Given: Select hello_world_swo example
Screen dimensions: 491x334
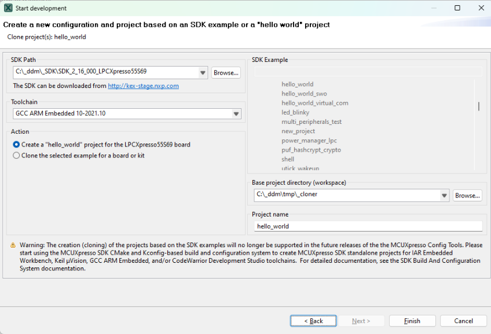Looking at the screenshot, I should point(304,94).
